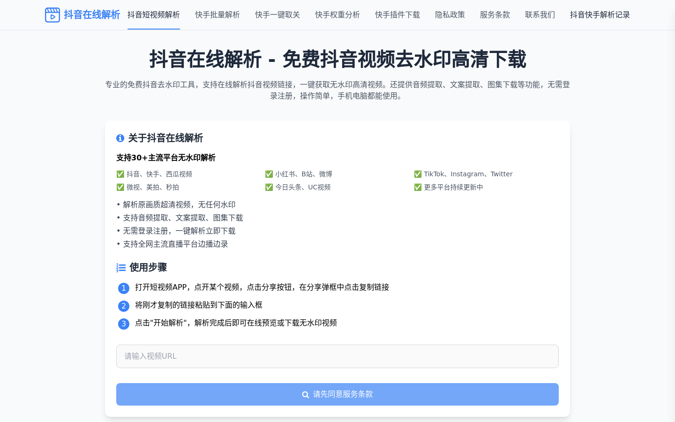Open 快手插件下载 page
This screenshot has height=422, width=675.
point(397,15)
